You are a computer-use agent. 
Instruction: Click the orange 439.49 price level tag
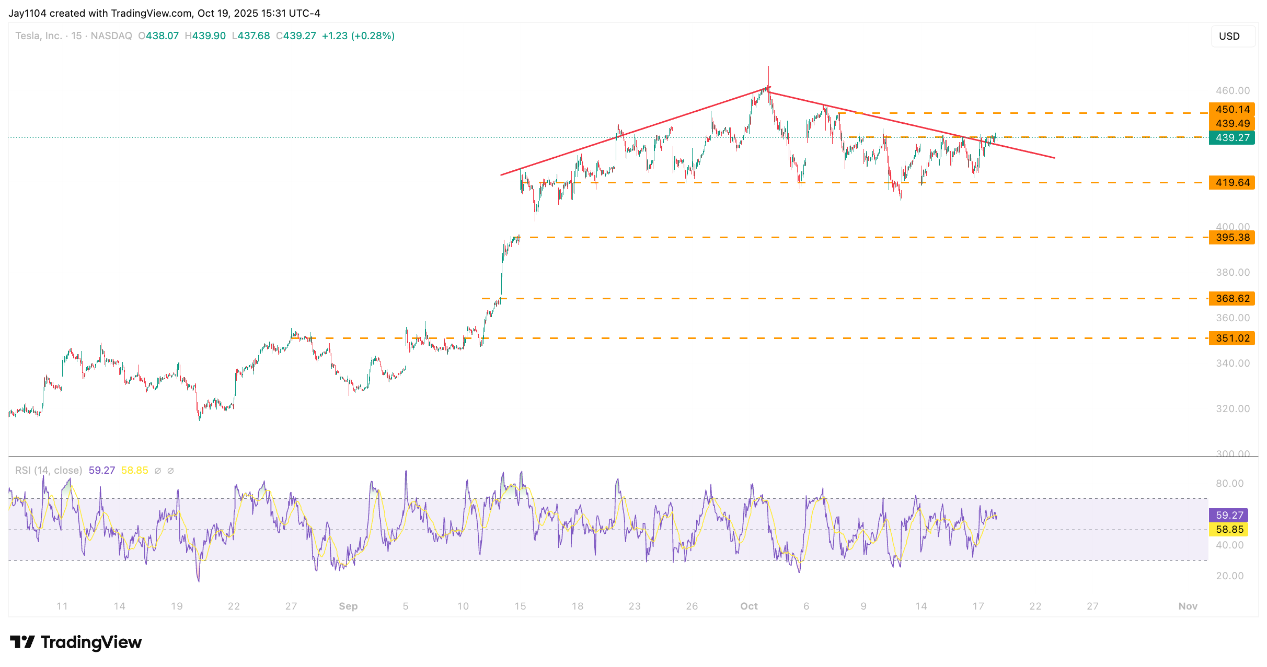[1231, 123]
